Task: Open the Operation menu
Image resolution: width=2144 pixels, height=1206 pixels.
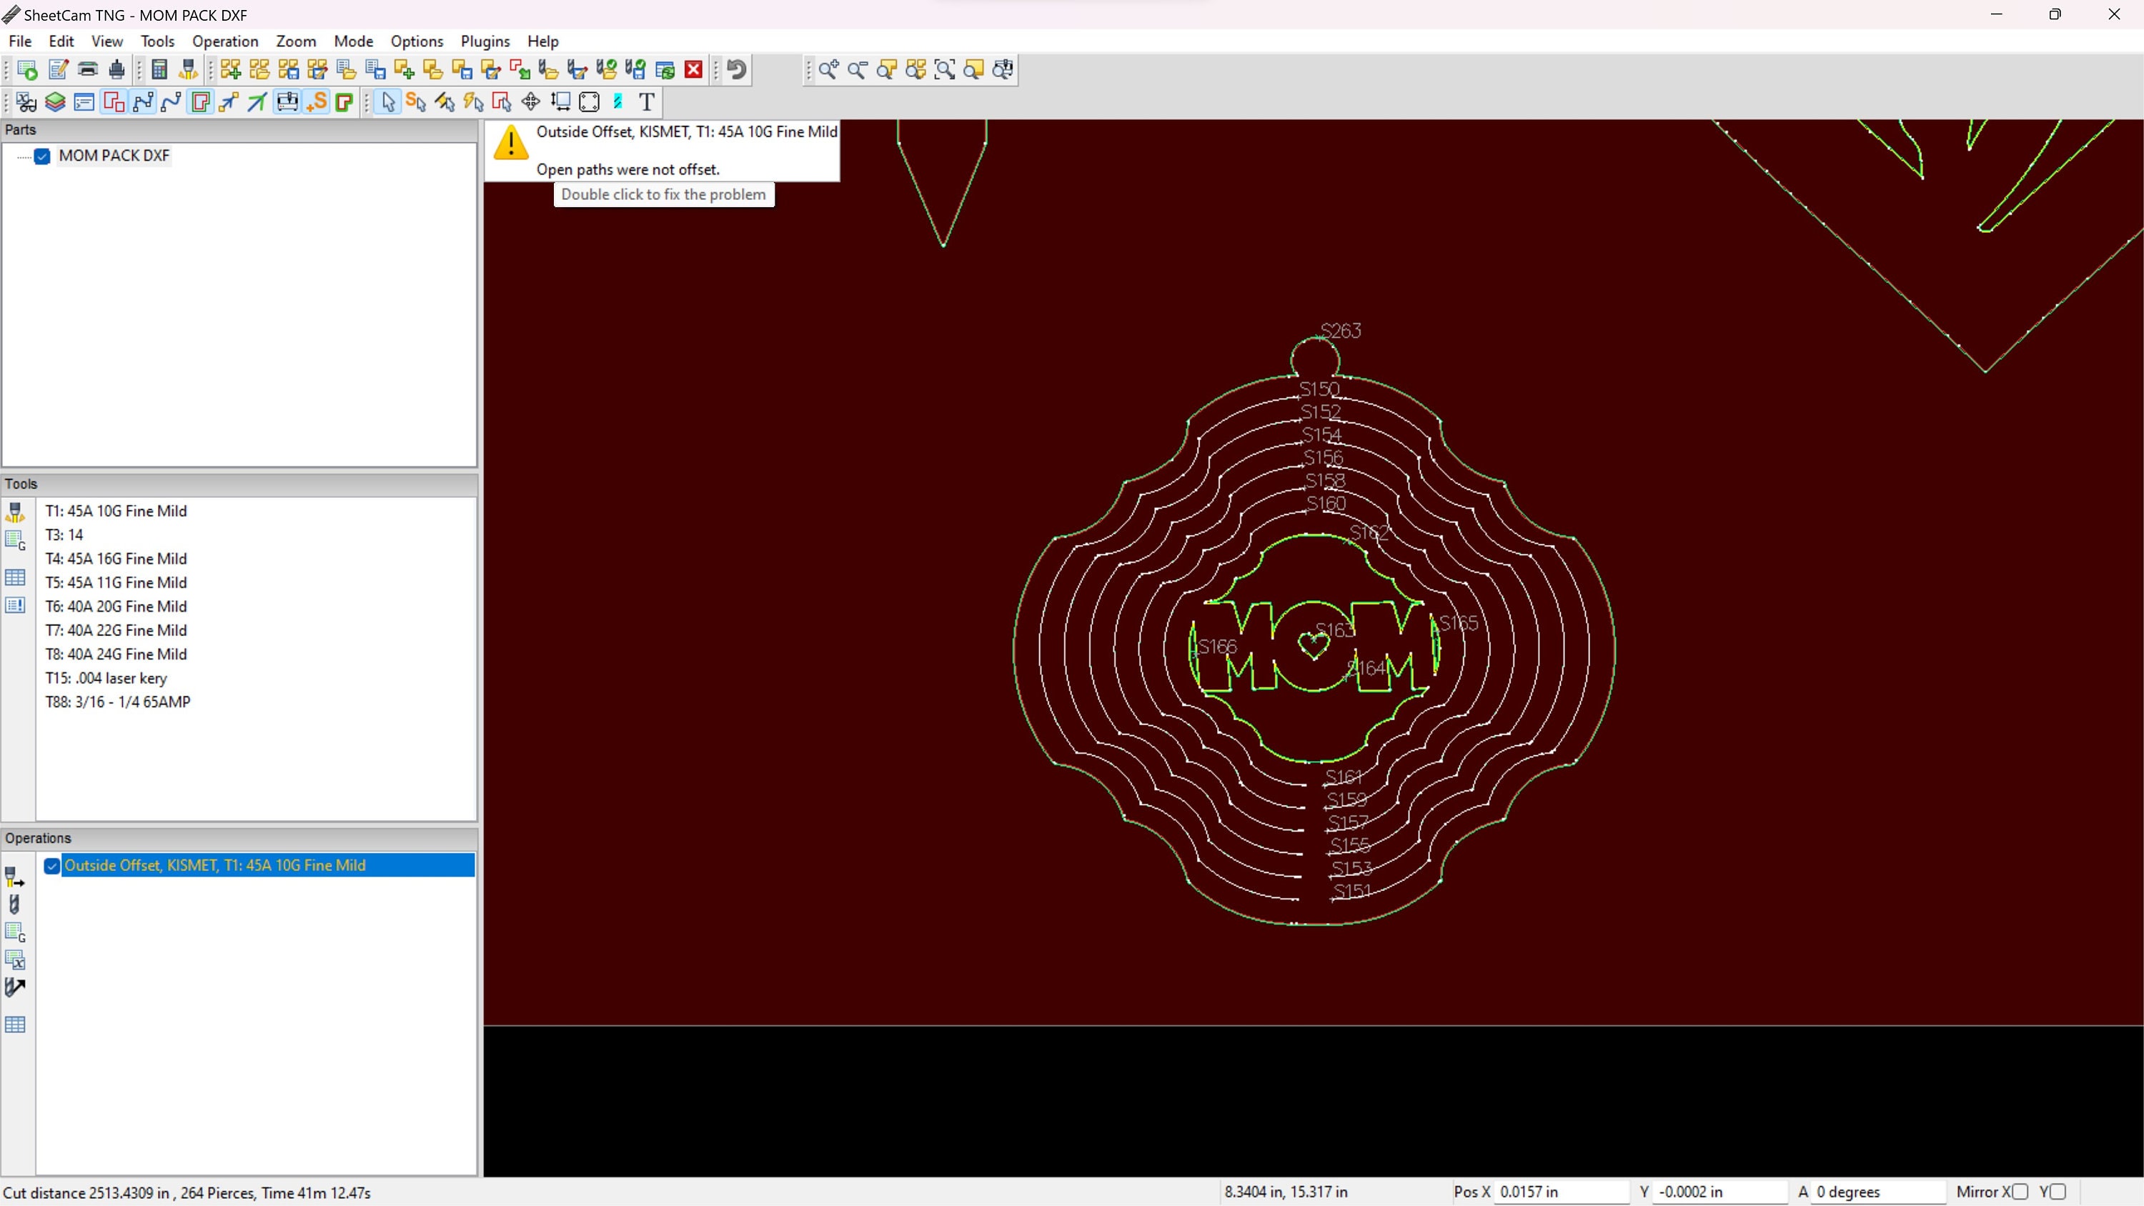Action: point(224,41)
